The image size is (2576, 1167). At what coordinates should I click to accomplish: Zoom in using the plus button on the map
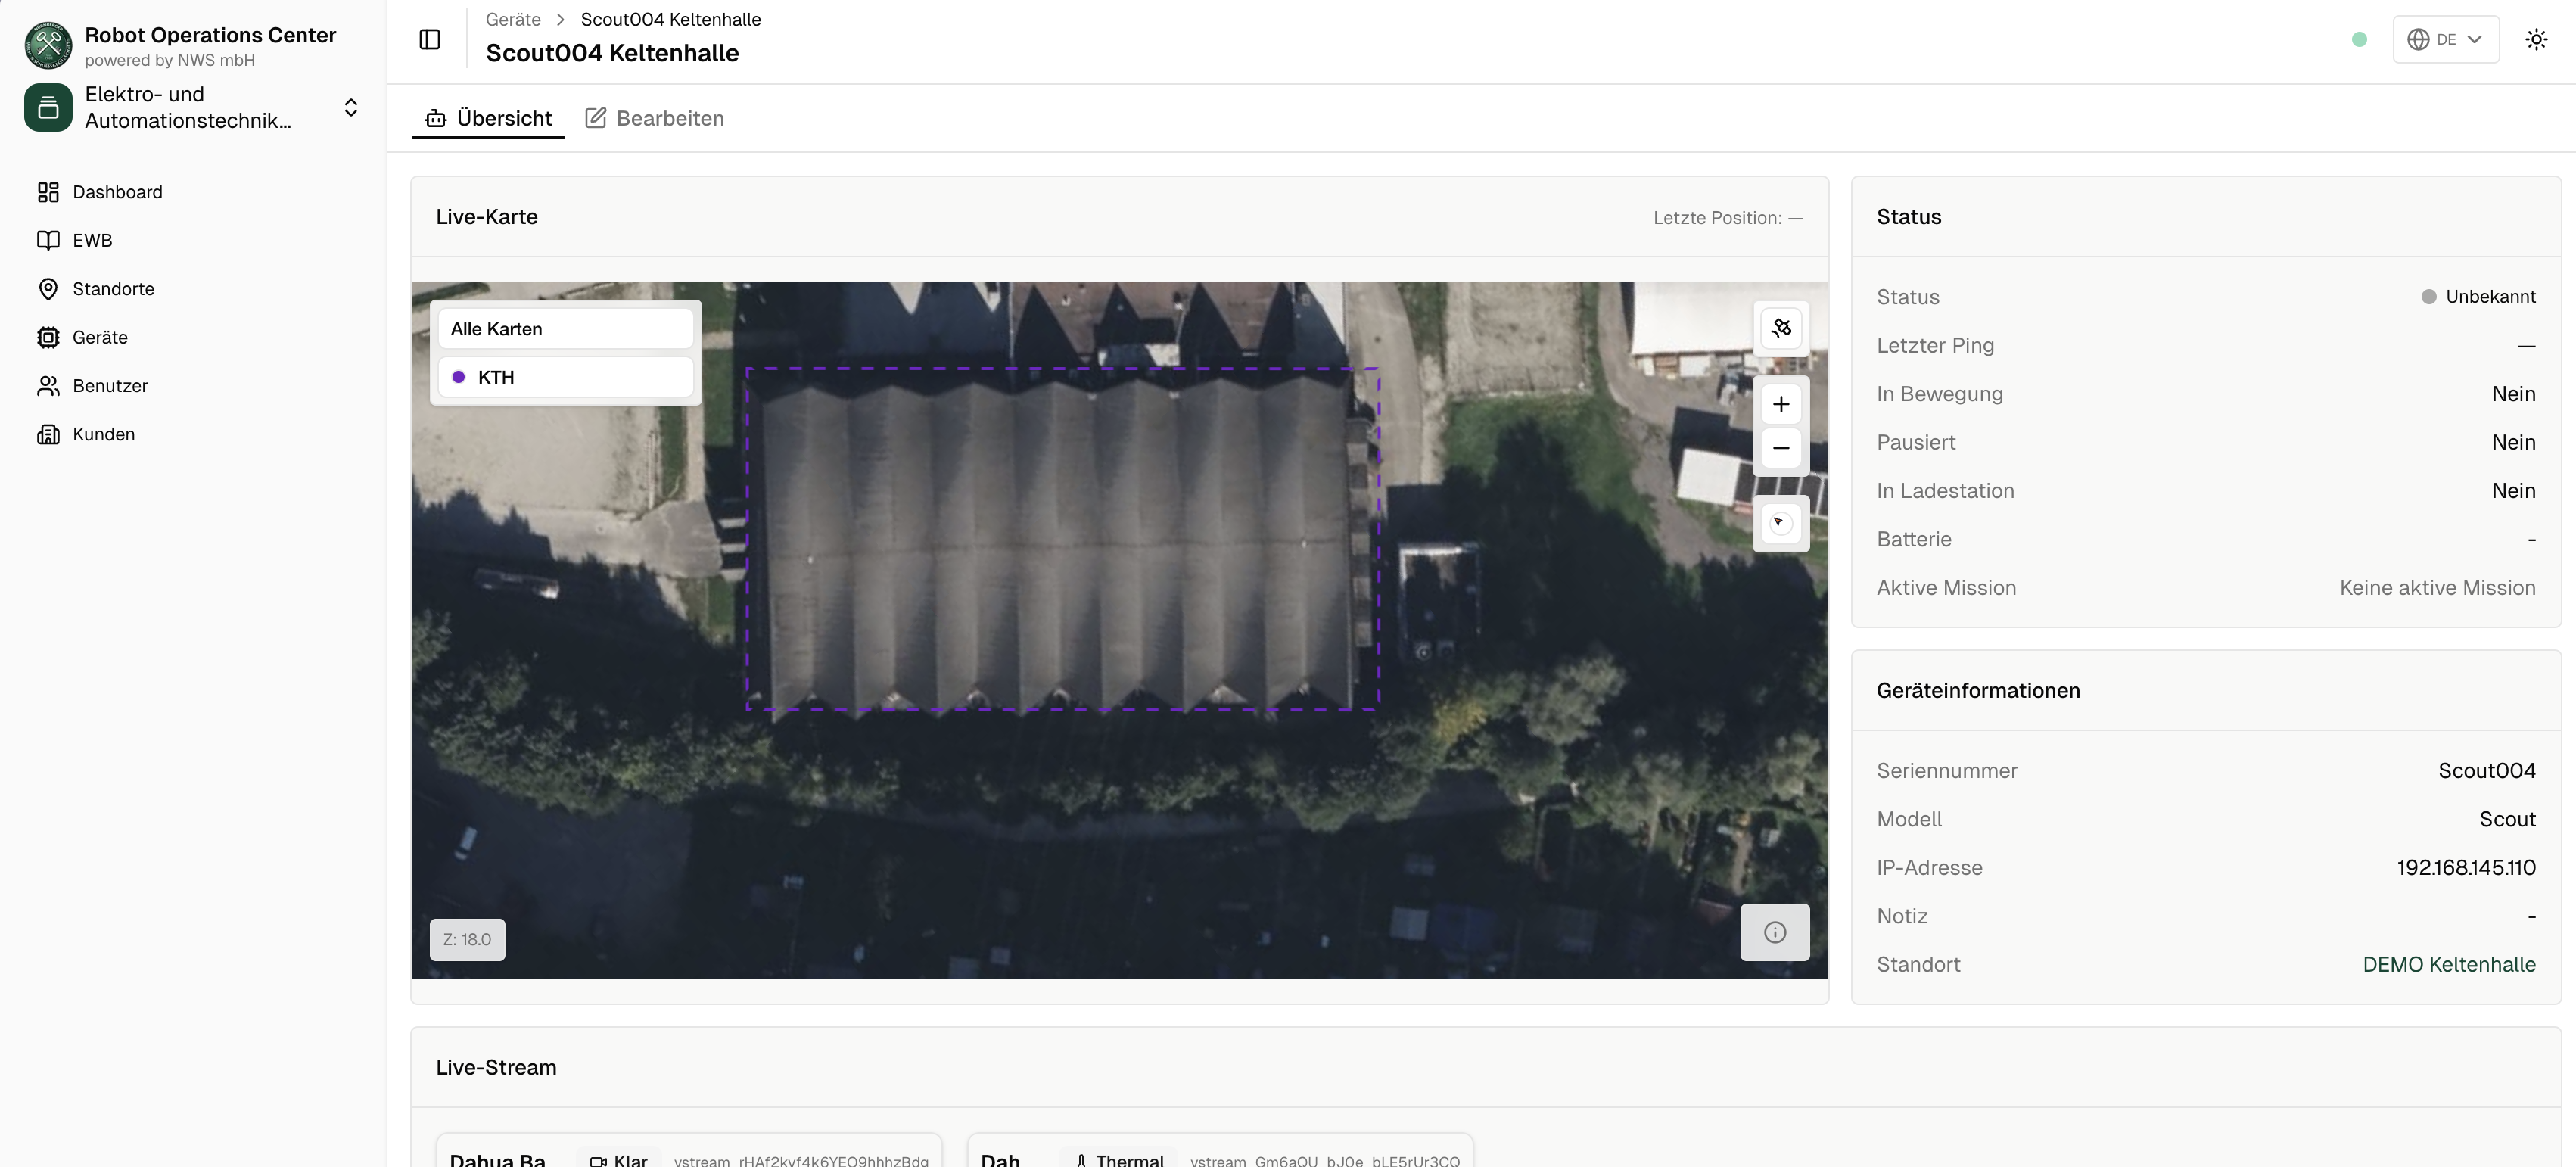tap(1781, 404)
